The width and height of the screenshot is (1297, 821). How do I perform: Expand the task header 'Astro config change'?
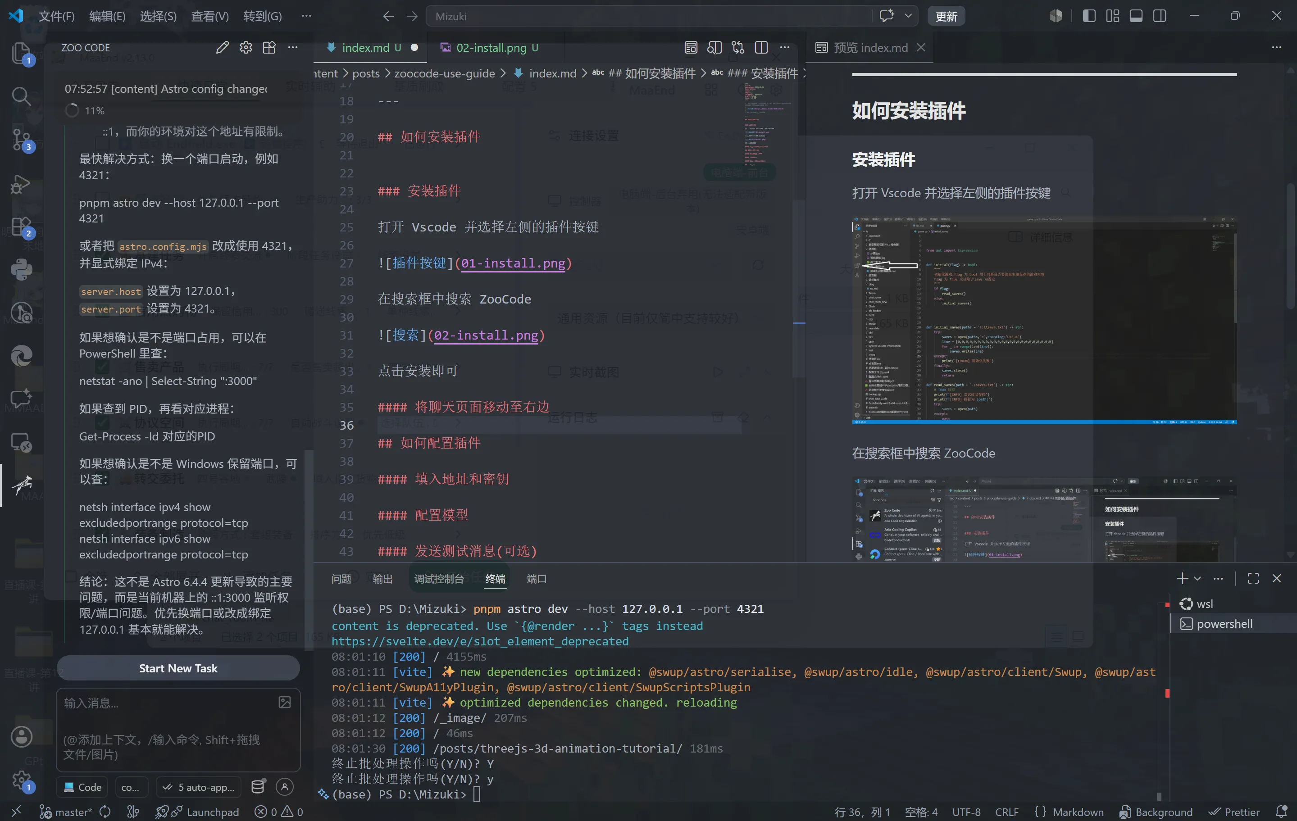point(166,88)
